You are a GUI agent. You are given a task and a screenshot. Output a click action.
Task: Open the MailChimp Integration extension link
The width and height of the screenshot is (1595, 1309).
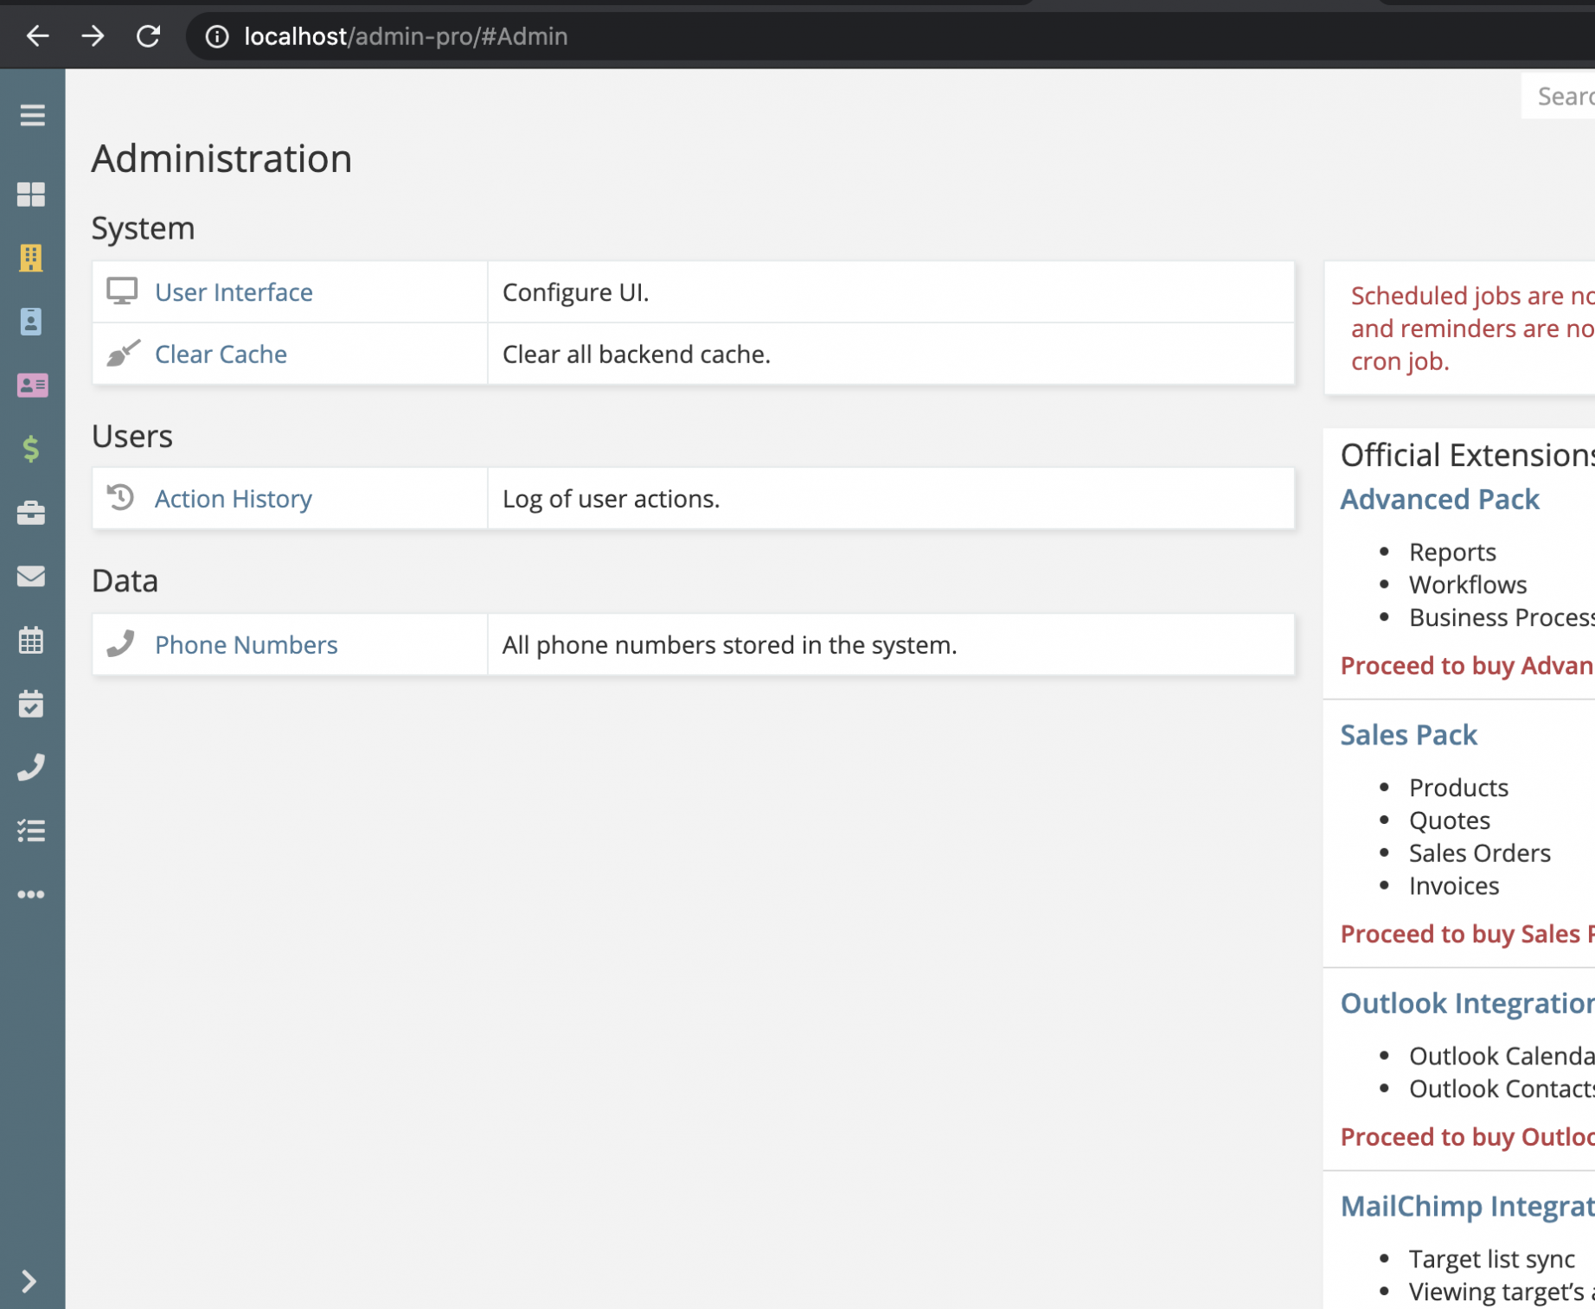(1467, 1206)
